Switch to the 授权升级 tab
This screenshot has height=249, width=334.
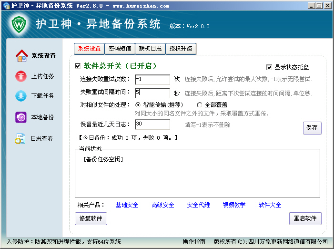pyautogui.click(x=181, y=49)
